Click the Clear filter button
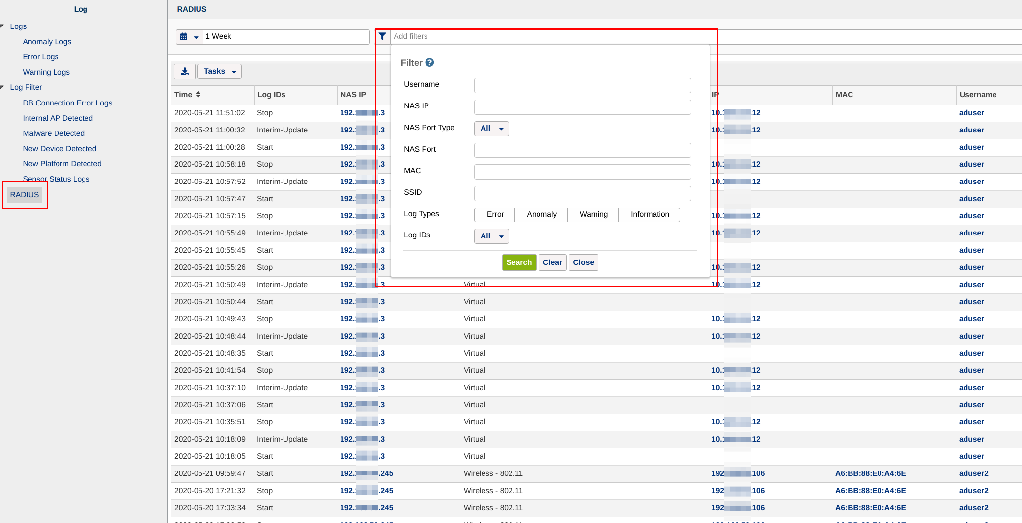The width and height of the screenshot is (1022, 523). point(552,262)
